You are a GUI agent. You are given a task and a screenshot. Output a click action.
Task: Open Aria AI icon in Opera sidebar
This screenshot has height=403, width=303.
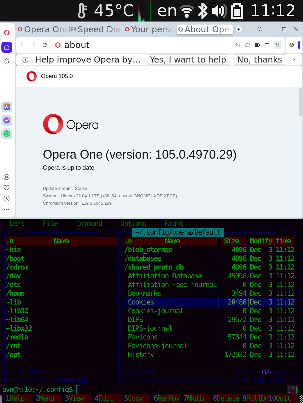7,107
